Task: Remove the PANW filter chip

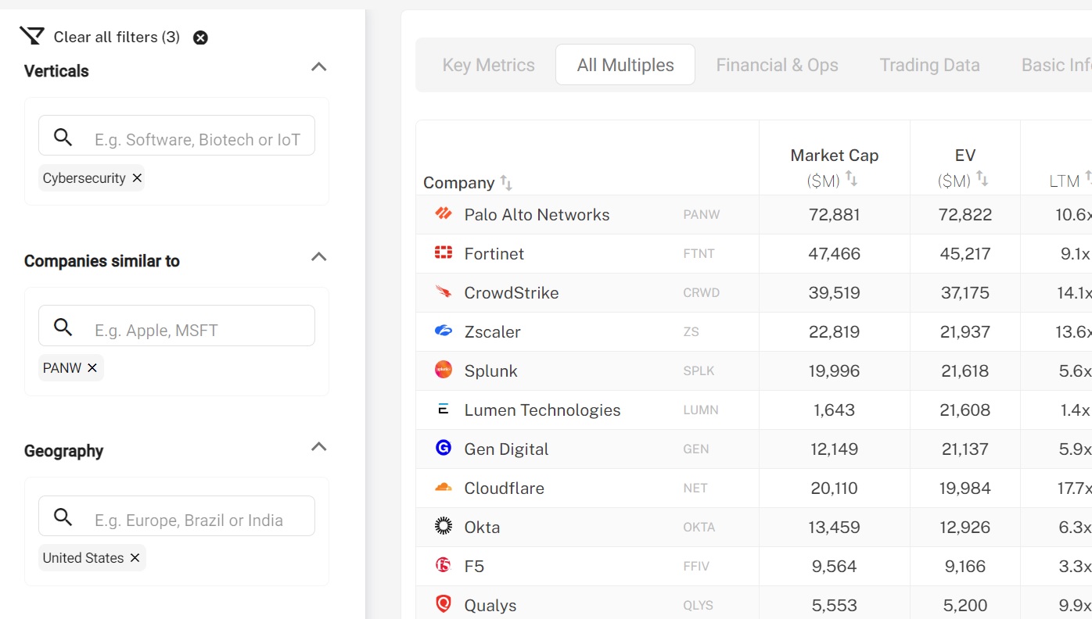Action: 92,368
